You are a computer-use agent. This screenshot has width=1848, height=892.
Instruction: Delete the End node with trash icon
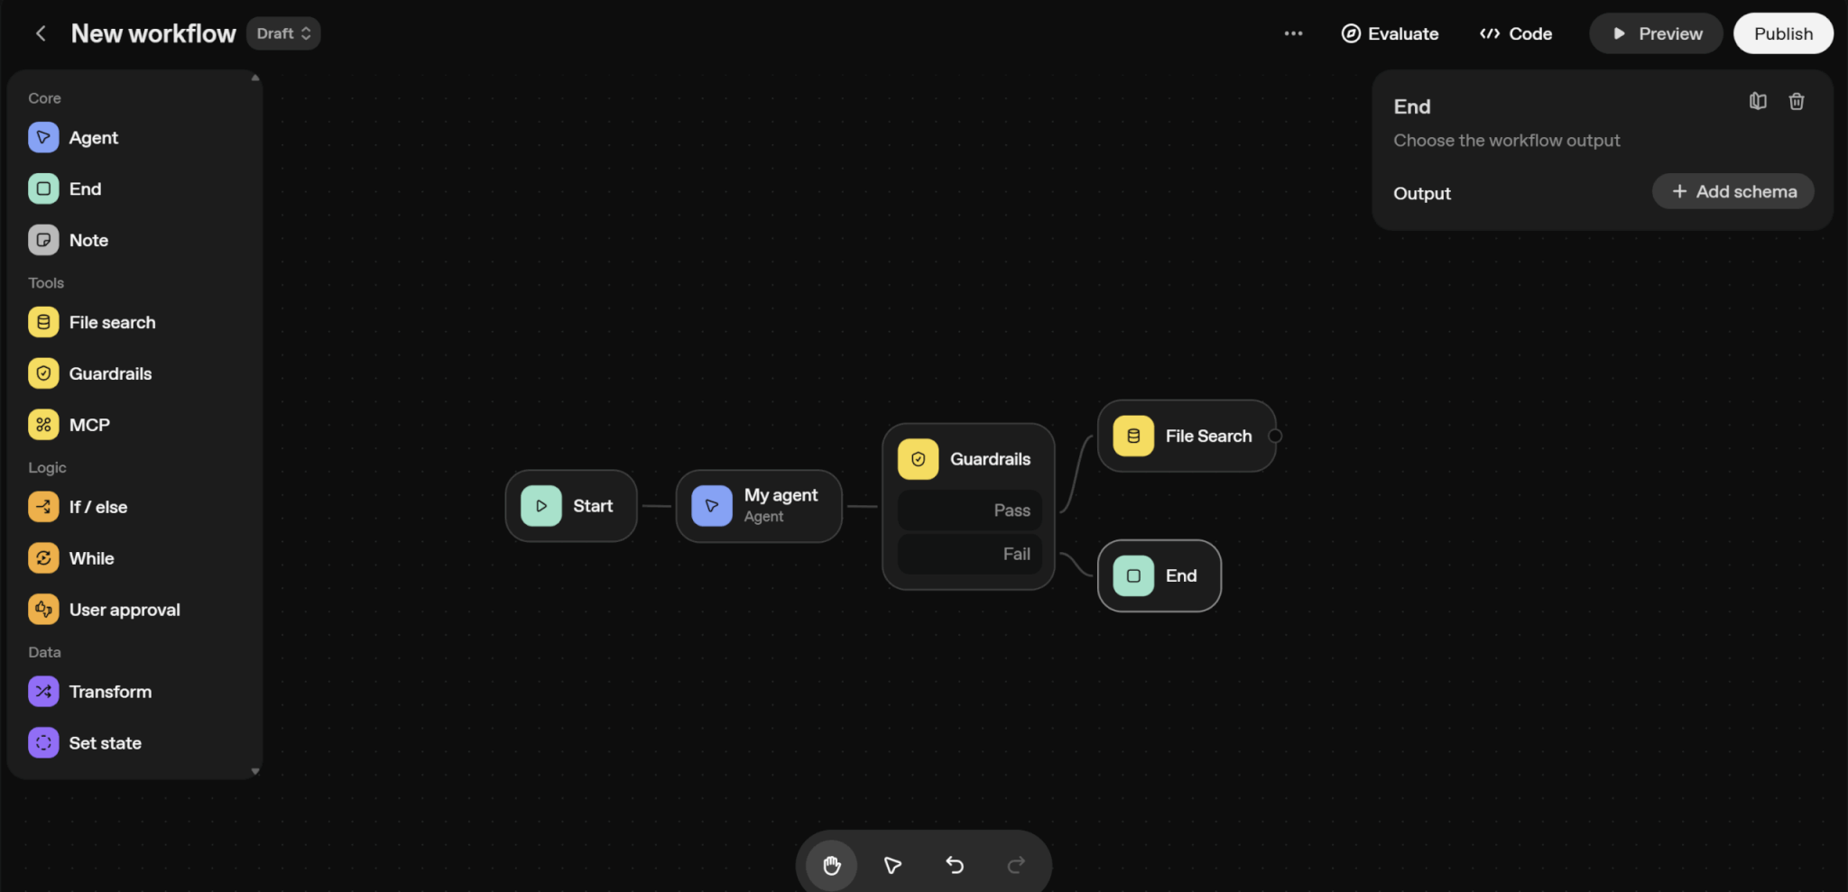[x=1797, y=101]
